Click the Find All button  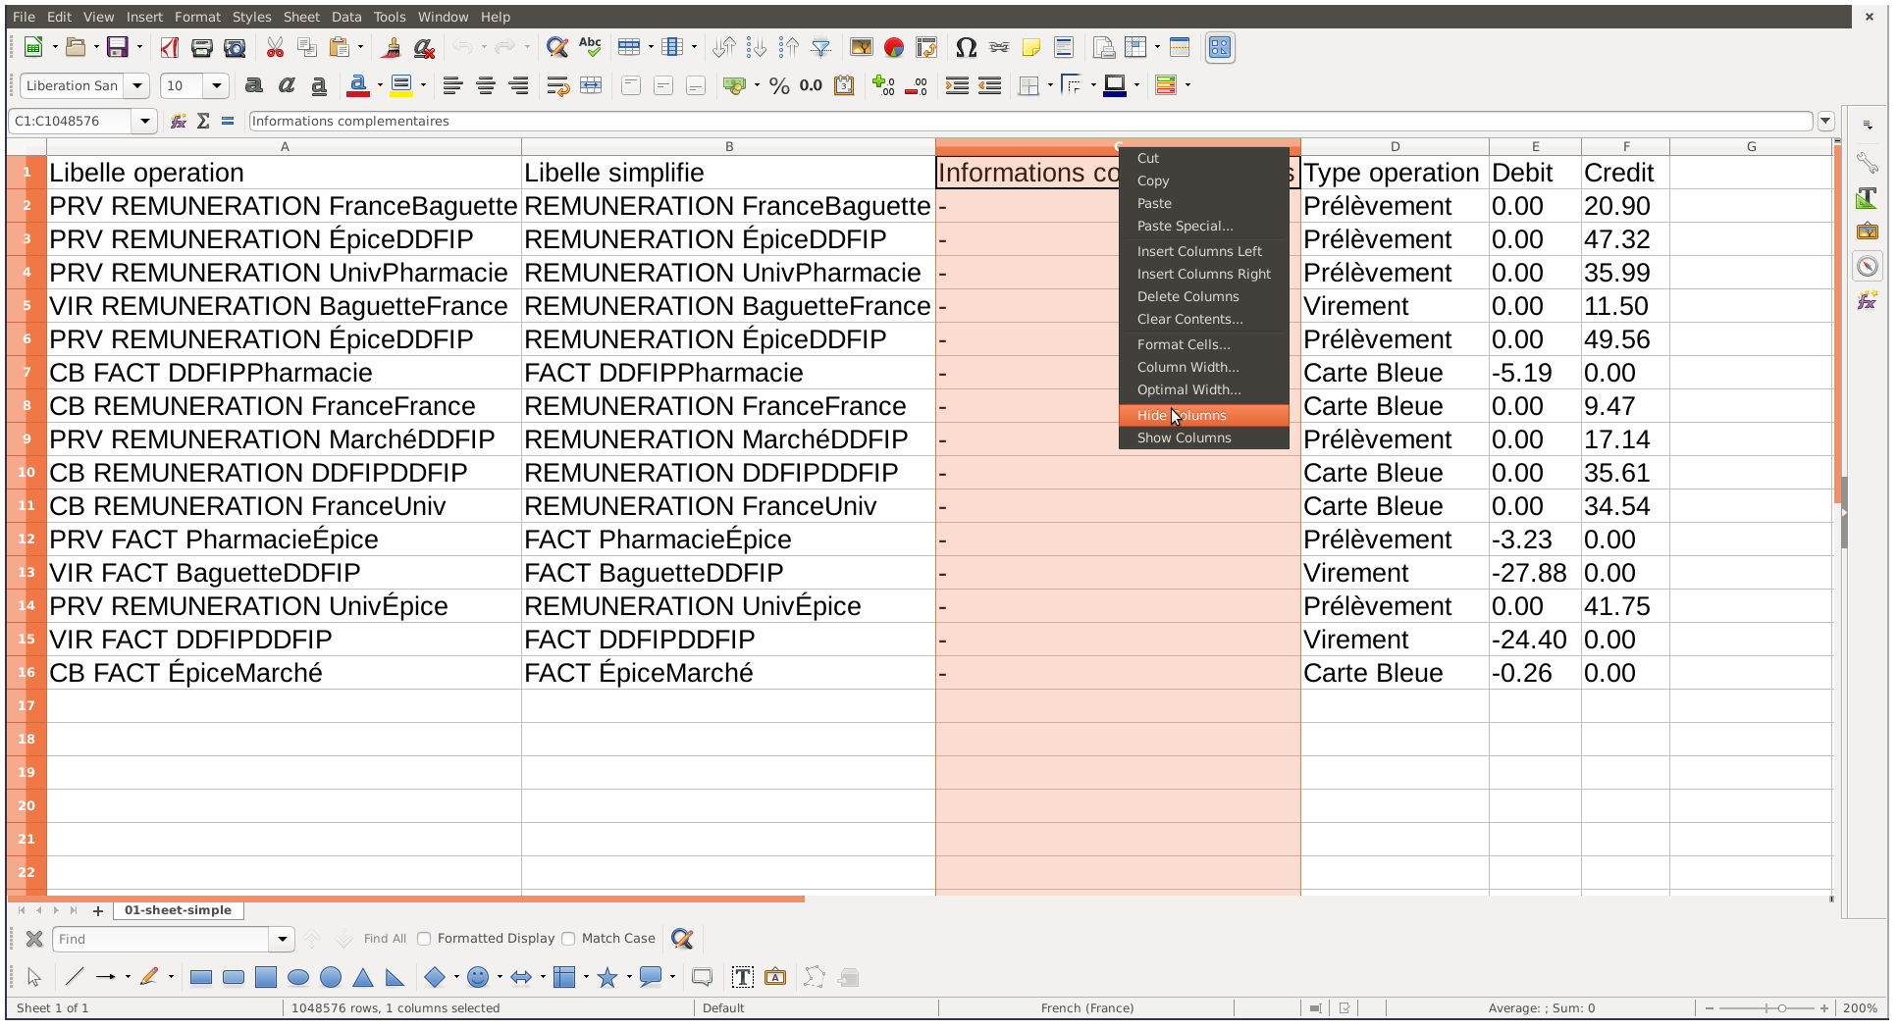(385, 939)
